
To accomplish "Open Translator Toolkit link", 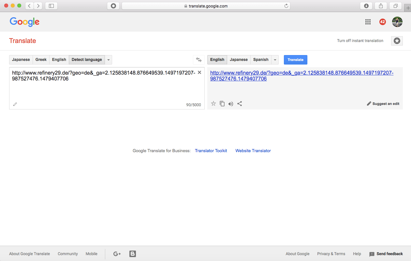I will click(211, 151).
